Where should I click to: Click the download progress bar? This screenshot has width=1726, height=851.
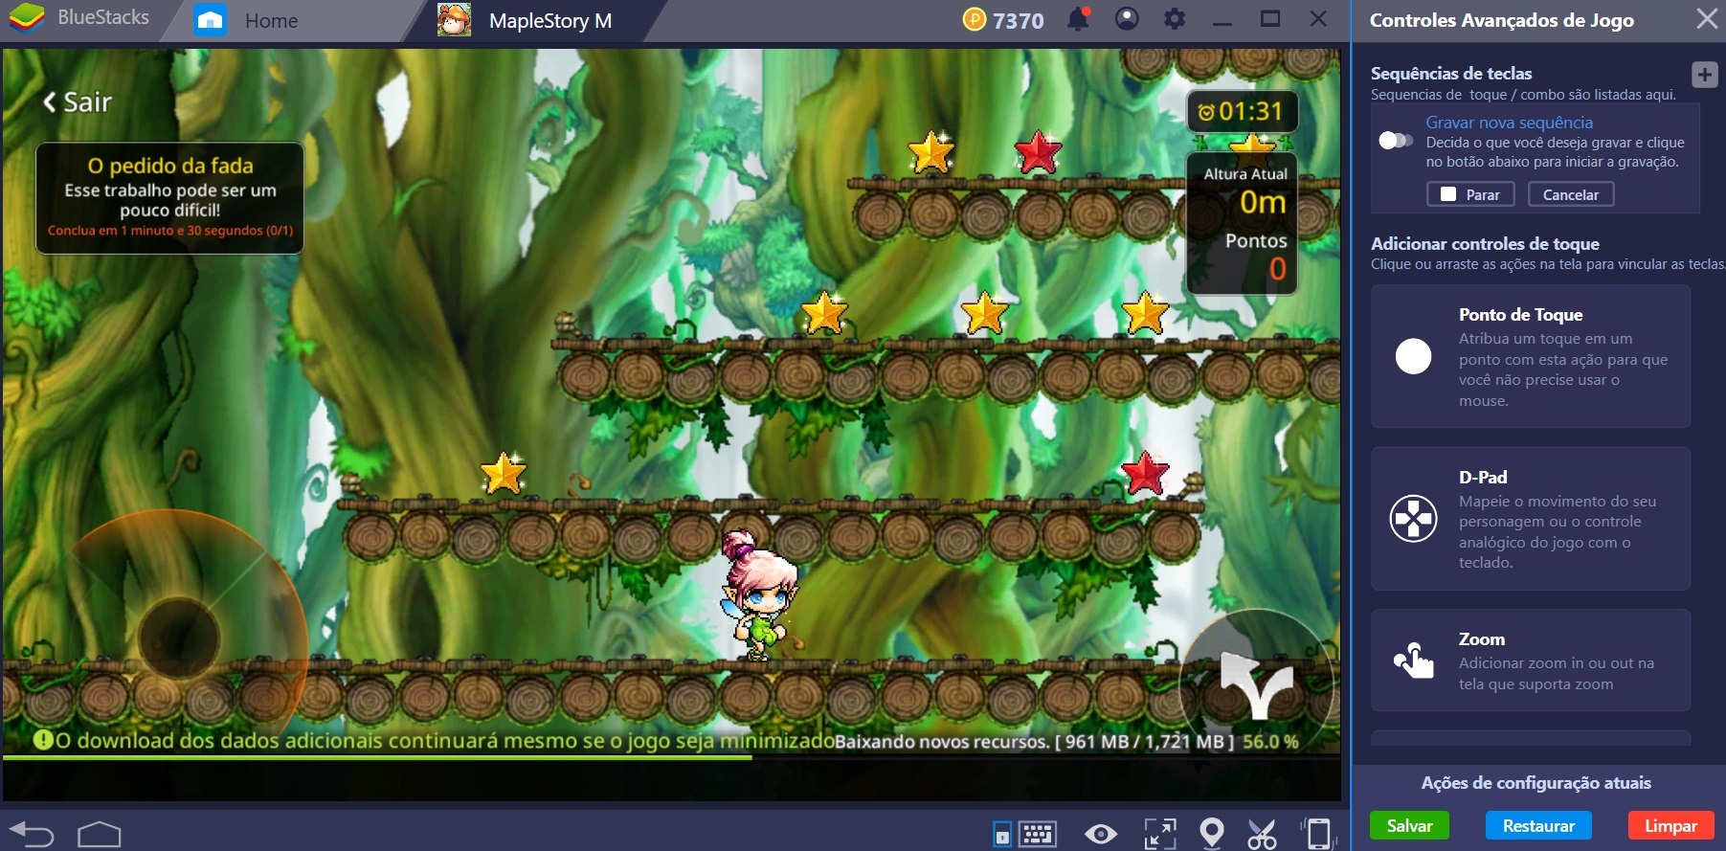[x=671, y=757]
